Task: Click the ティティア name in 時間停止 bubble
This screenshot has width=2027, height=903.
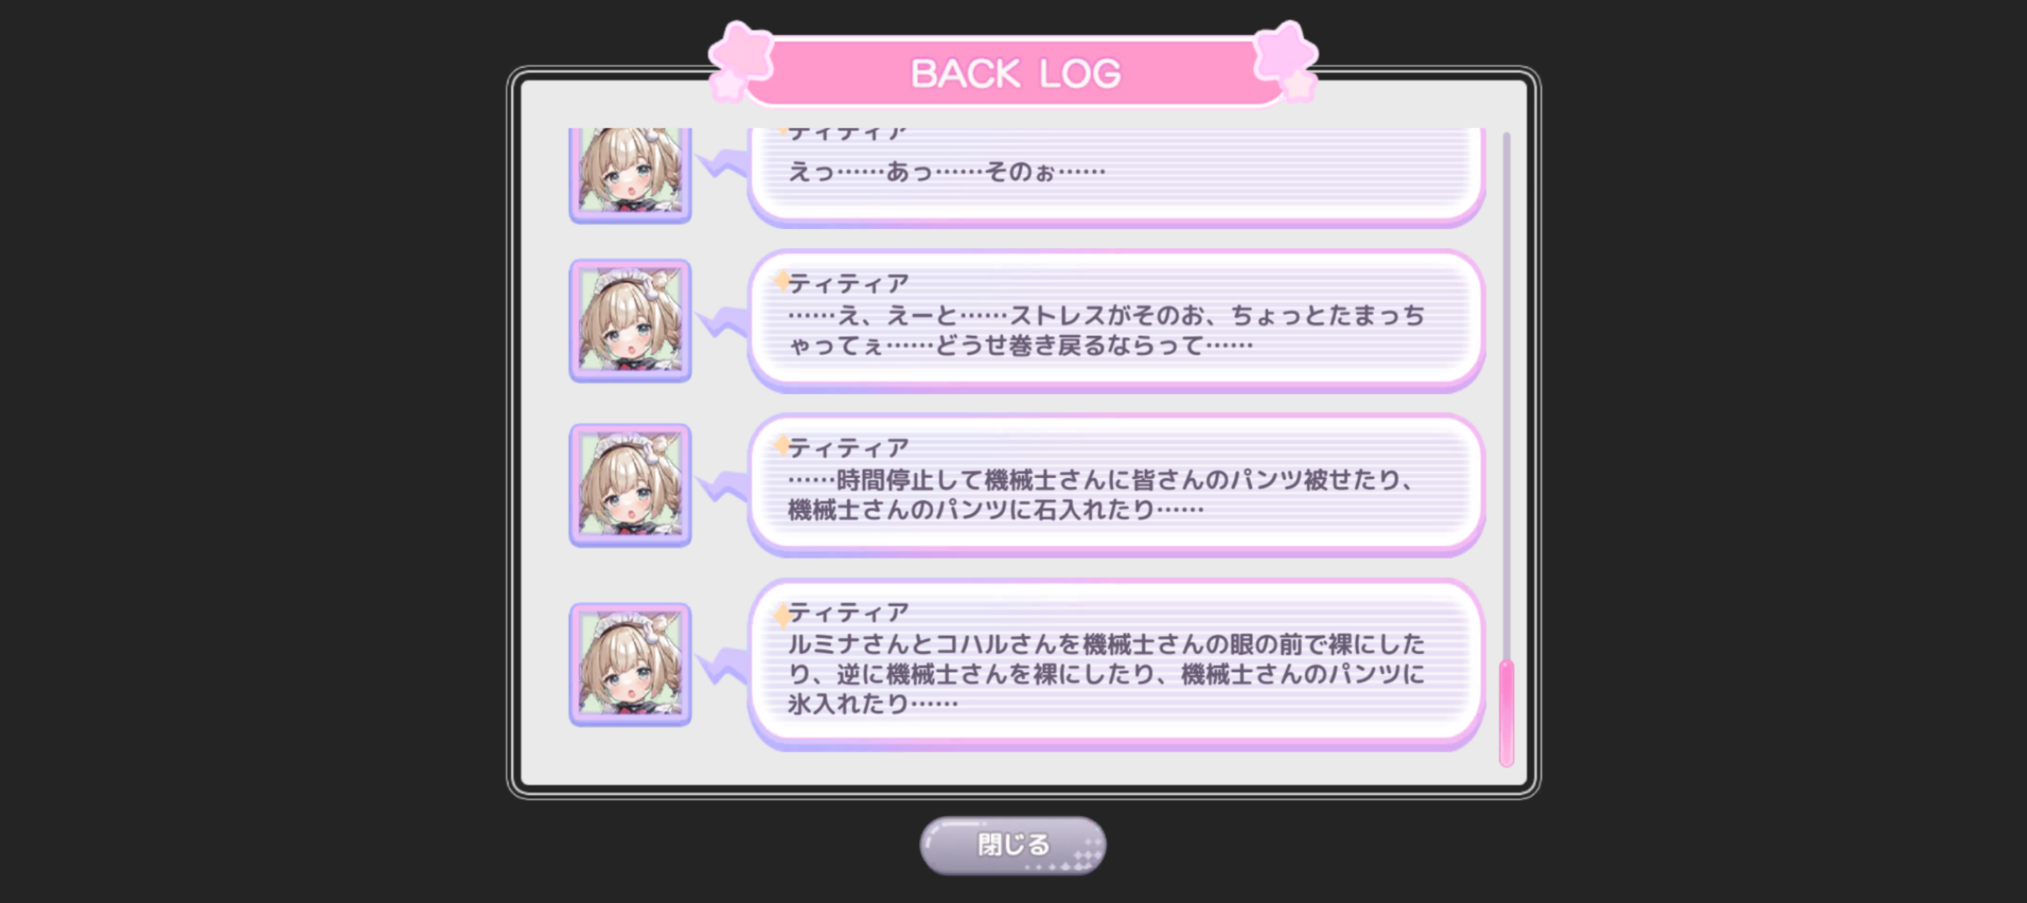Action: [849, 448]
